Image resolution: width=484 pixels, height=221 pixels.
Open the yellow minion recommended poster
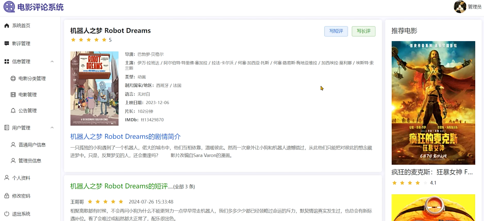click(x=433, y=208)
